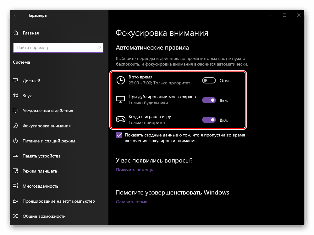Open the Получить помощь link
The image size is (314, 235).
point(135,170)
